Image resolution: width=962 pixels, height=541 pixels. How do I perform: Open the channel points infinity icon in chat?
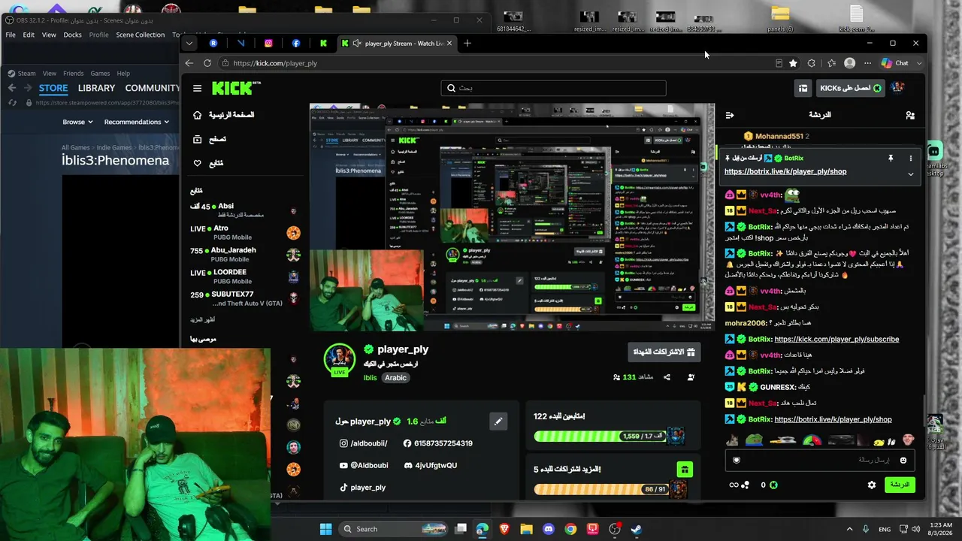[734, 485]
